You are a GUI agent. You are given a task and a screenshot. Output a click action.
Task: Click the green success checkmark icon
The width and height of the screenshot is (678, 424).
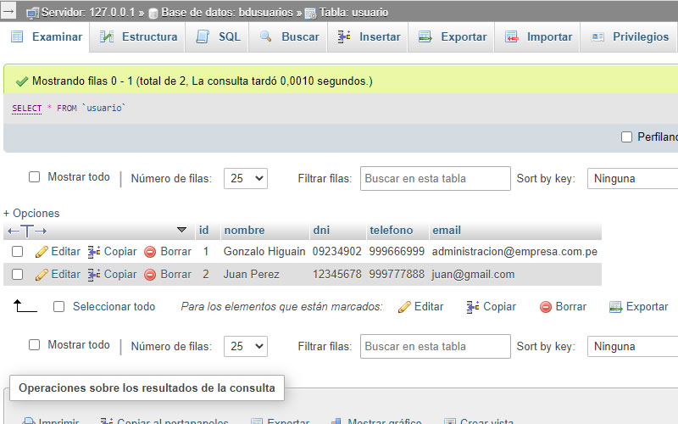[x=22, y=81]
